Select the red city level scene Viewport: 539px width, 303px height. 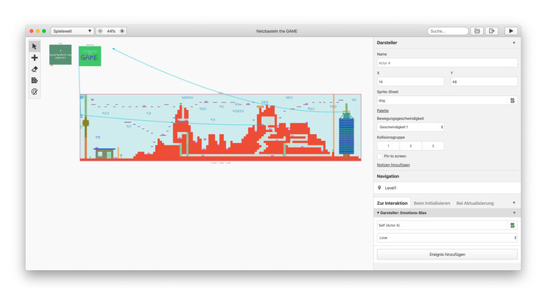tap(220, 128)
